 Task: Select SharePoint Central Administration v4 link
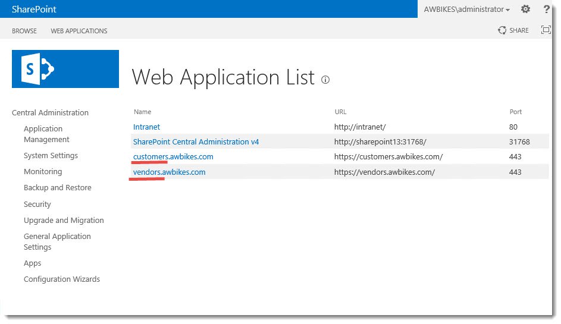pyautogui.click(x=196, y=142)
